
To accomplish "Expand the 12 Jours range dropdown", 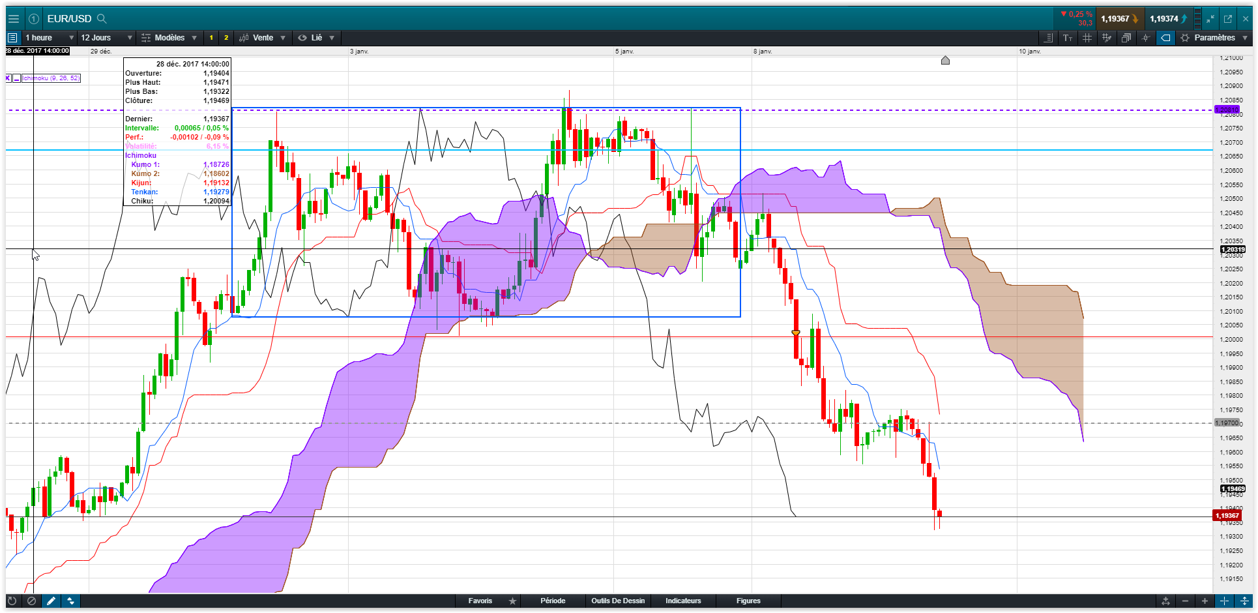I will (106, 38).
